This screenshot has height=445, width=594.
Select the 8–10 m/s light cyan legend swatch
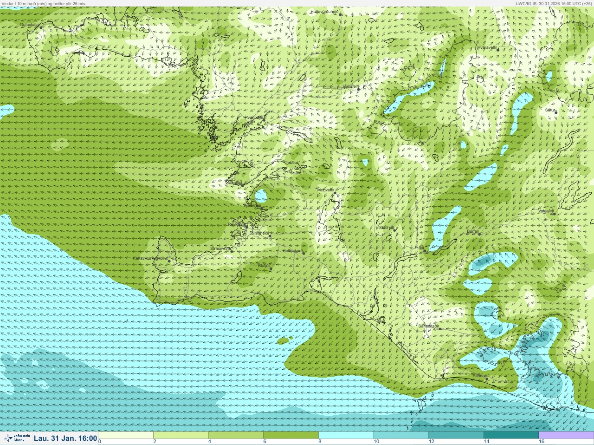pos(346,435)
